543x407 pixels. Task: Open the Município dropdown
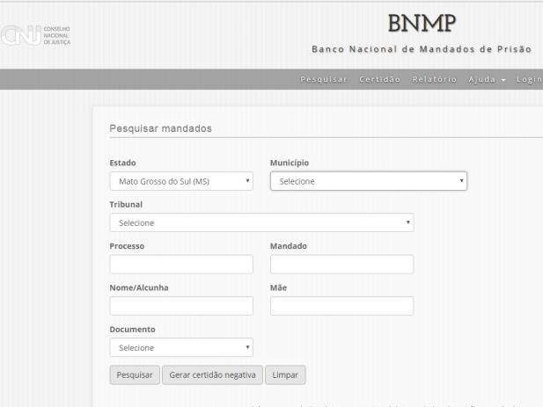(369, 181)
